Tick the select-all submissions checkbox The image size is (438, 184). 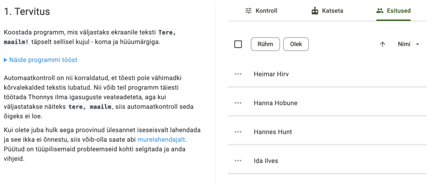click(x=238, y=44)
